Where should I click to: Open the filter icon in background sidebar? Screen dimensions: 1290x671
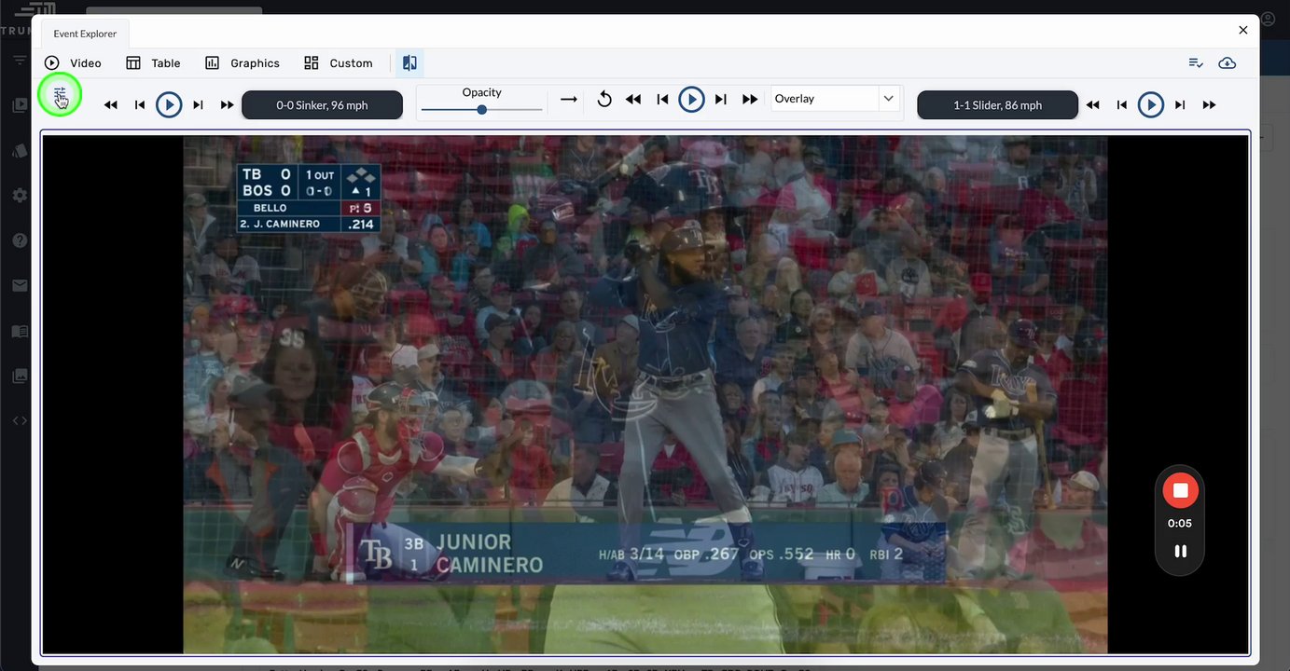[20, 61]
